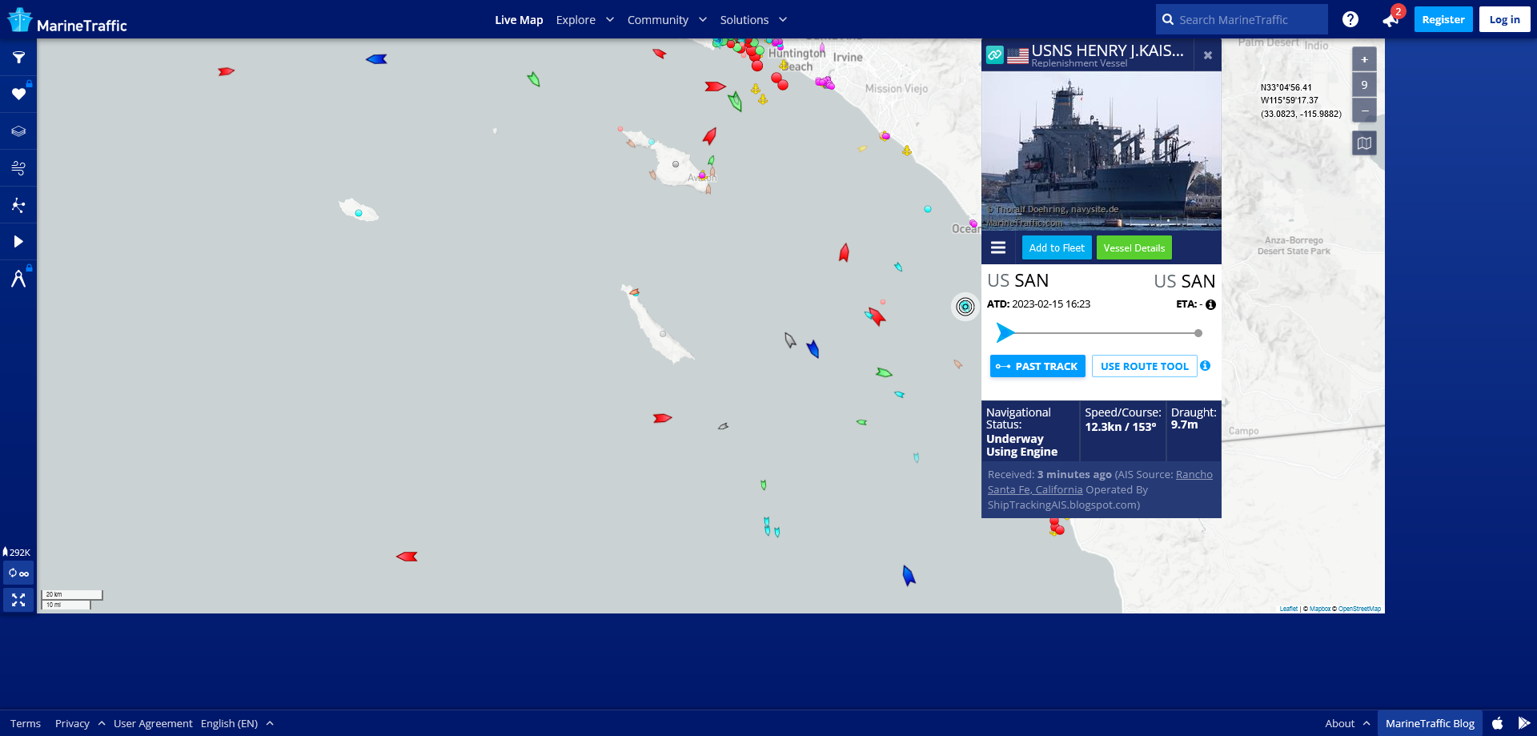Image resolution: width=1537 pixels, height=736 pixels.
Task: Expand the Solutions chevron
Action: point(783,19)
